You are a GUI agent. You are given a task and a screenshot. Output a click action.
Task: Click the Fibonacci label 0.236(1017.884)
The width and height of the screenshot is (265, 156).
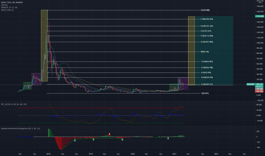point(207,42)
